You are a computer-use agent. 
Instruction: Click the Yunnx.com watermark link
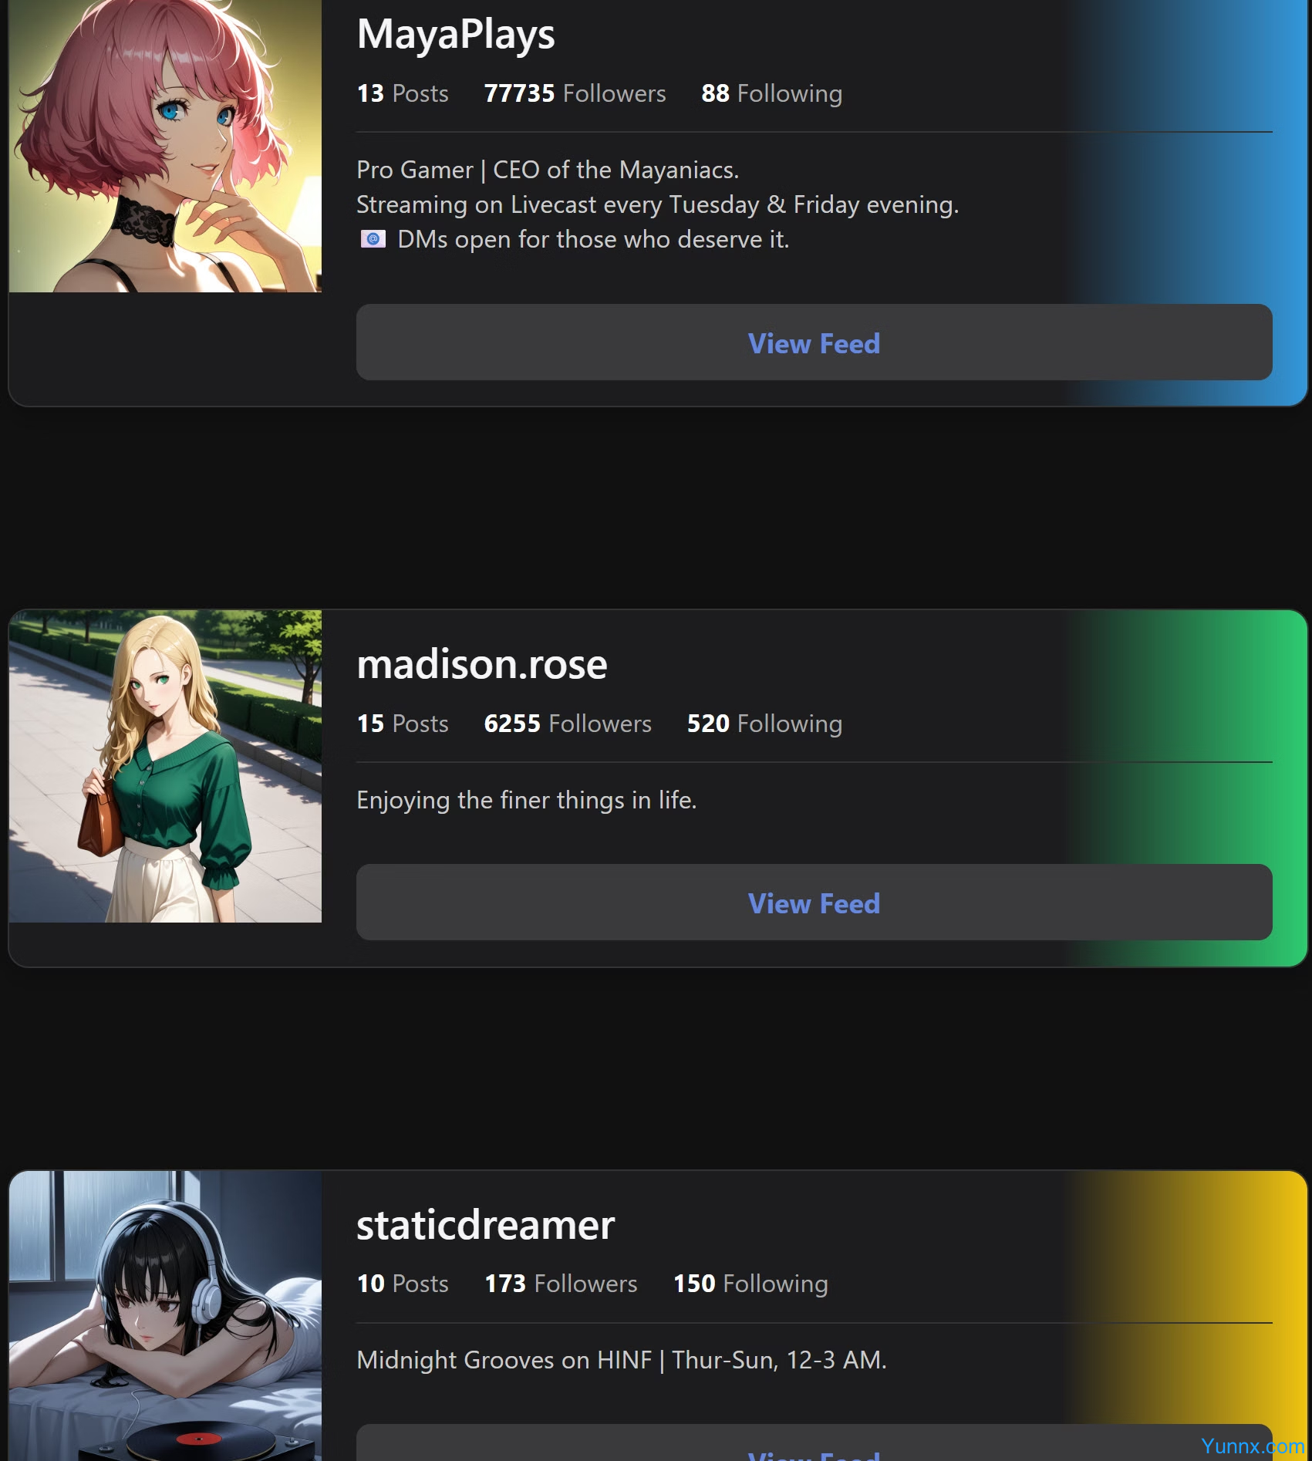click(1253, 1446)
